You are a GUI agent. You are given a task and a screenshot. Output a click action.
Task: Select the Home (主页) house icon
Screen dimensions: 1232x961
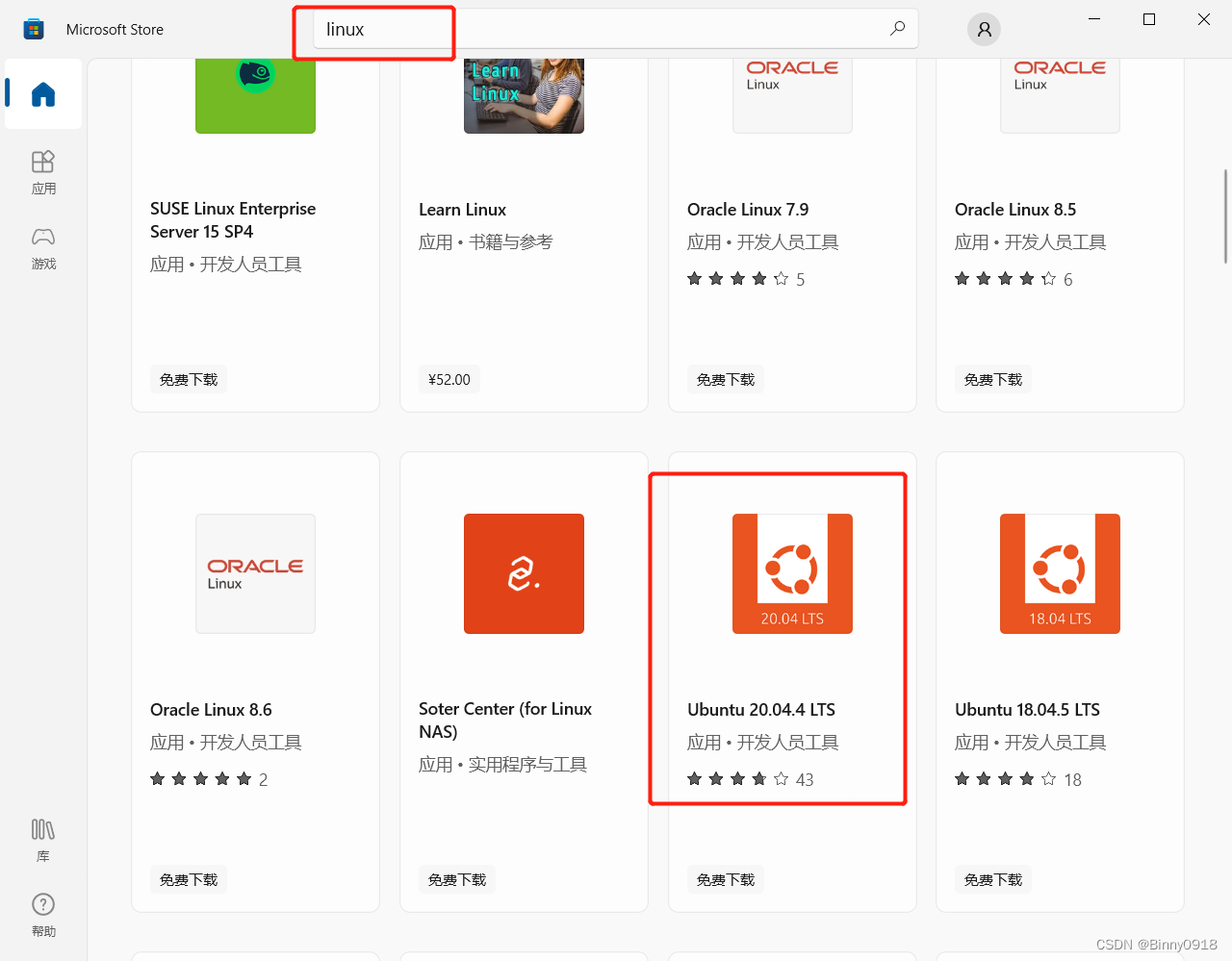click(42, 93)
